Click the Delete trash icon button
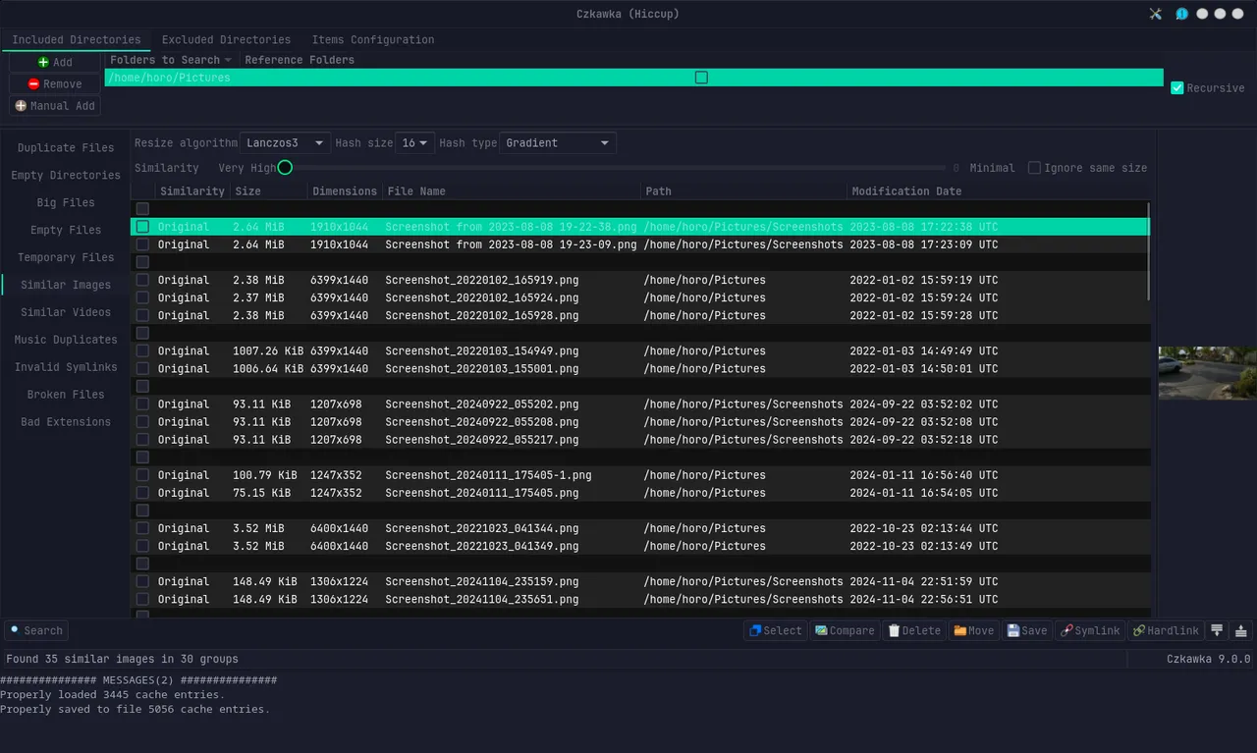 (912, 630)
